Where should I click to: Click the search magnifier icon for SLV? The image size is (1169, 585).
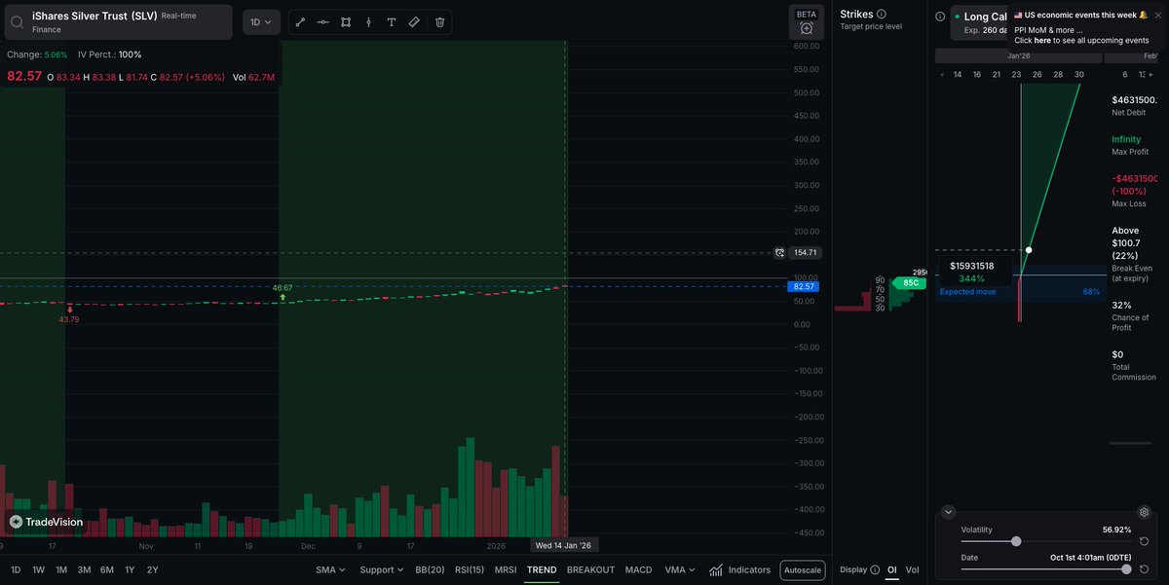coord(18,21)
